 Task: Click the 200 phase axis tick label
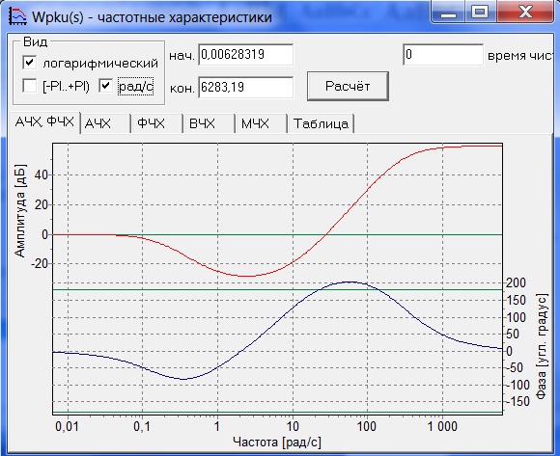click(517, 283)
